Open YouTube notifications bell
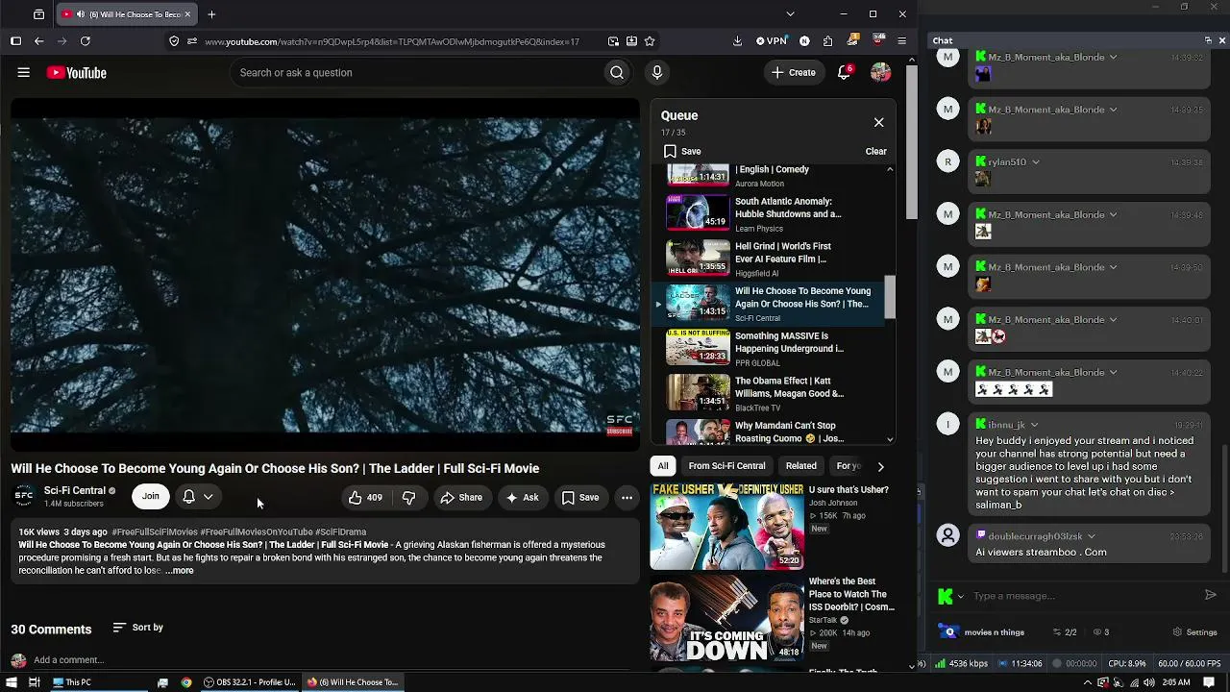 [844, 73]
